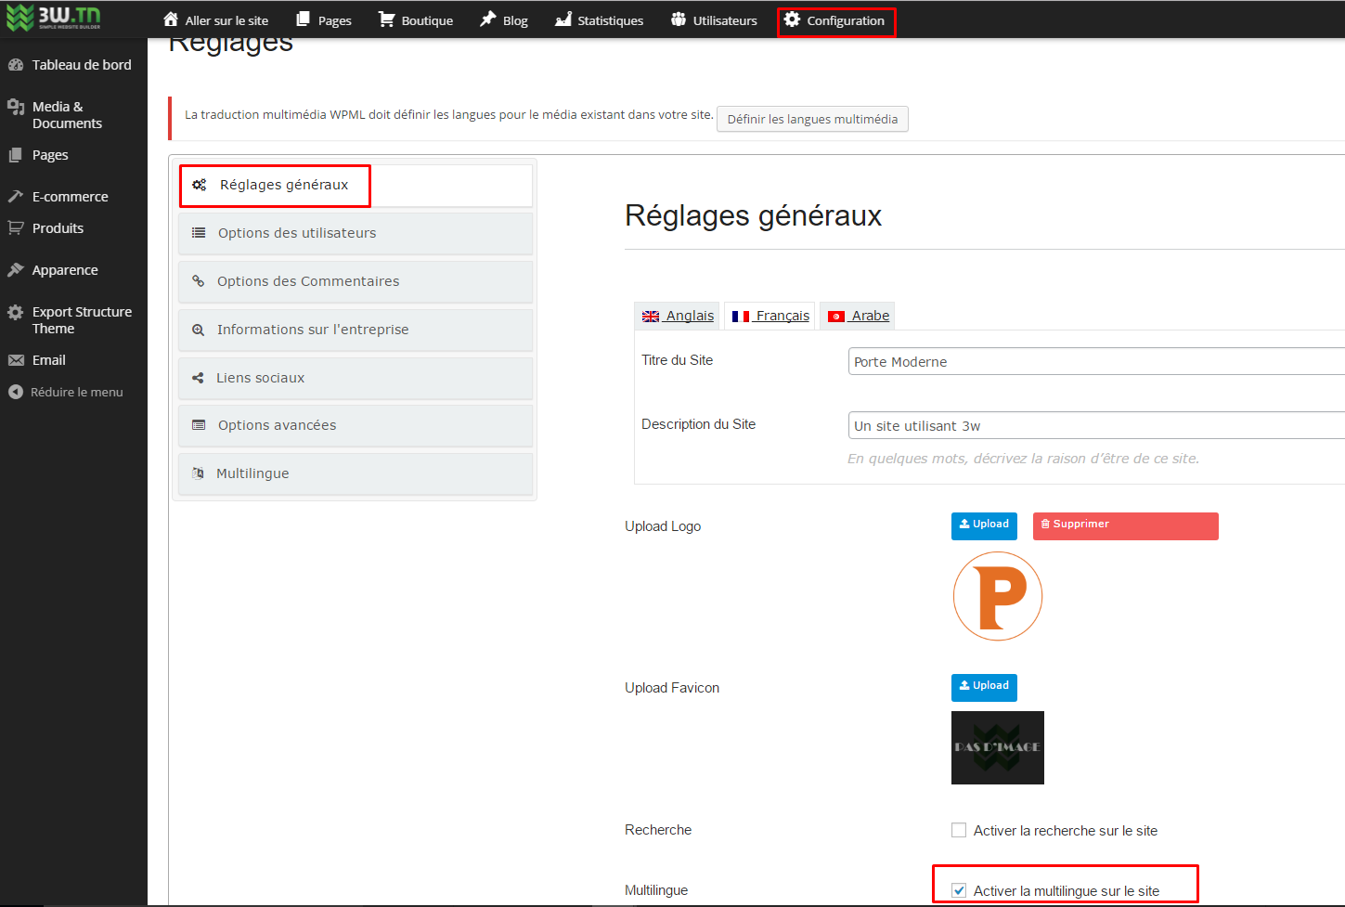
Task: Open Options des utilisateurs settings section
Action: click(x=356, y=233)
